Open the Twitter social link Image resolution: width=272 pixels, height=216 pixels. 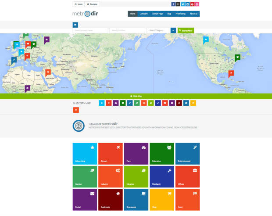[x=183, y=4]
